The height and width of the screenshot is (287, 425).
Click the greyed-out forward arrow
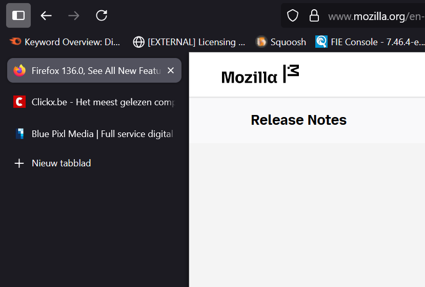coord(74,15)
